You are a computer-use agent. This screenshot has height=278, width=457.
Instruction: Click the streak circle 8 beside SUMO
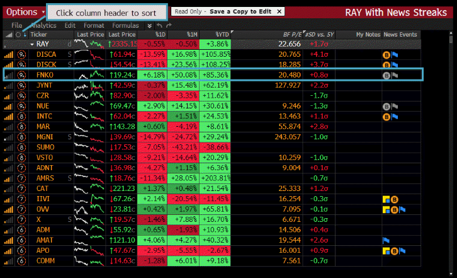[21, 147]
